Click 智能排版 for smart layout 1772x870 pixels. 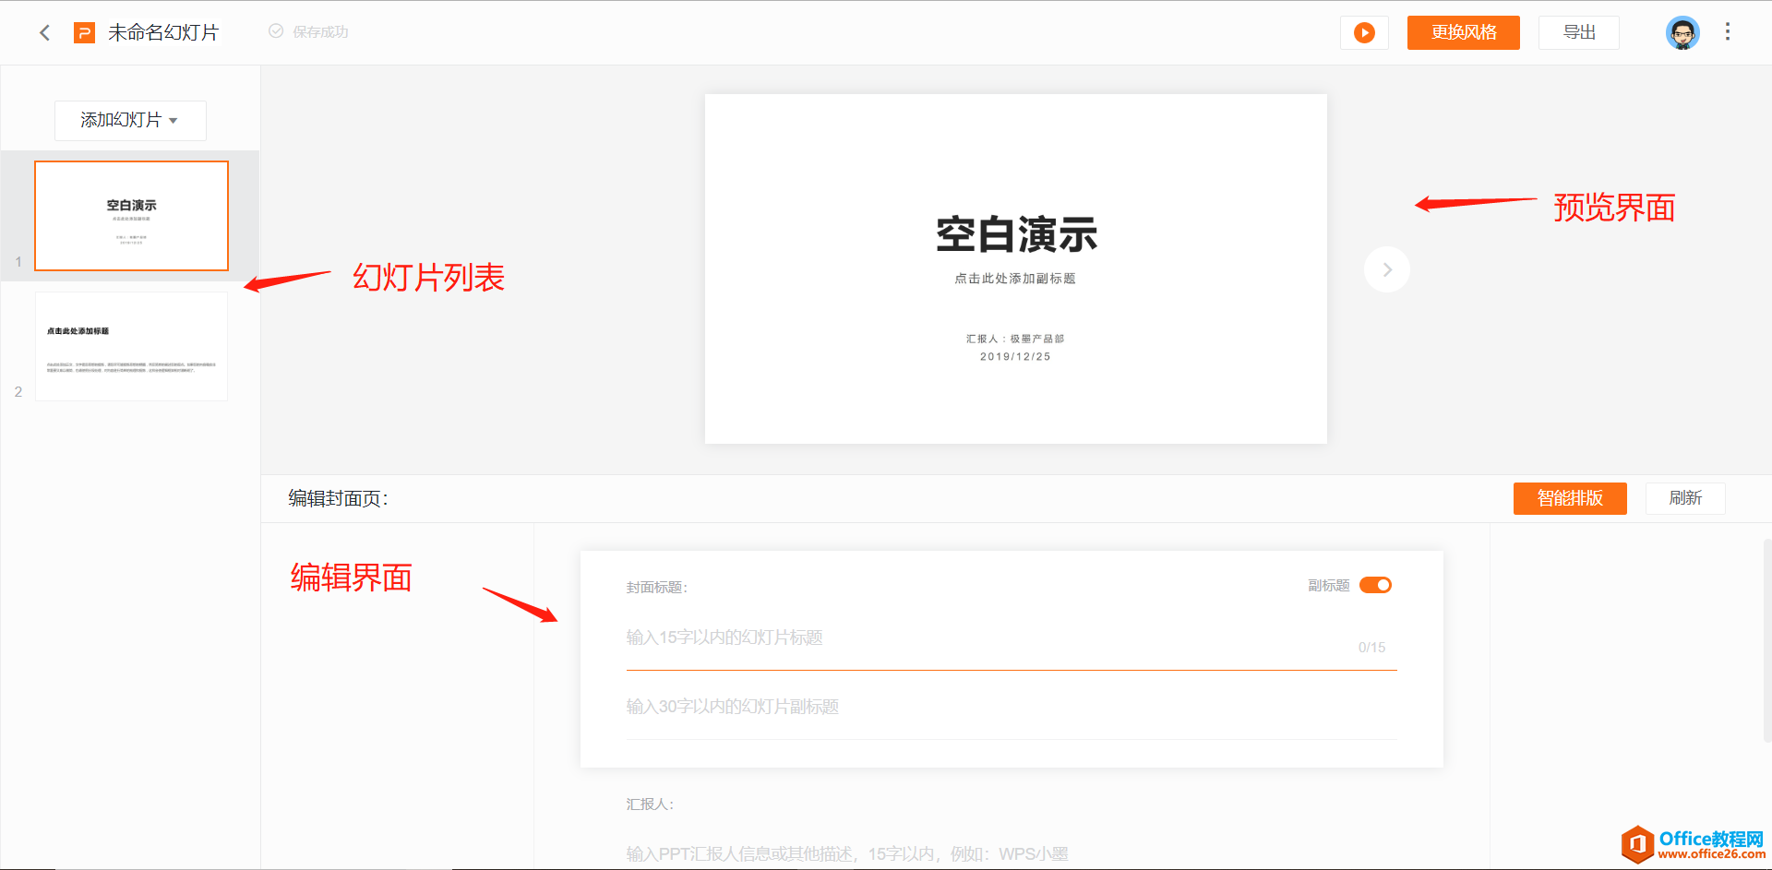coord(1569,498)
